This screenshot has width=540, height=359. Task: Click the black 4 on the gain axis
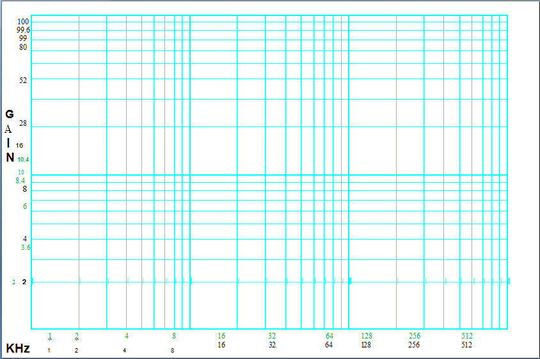25,239
